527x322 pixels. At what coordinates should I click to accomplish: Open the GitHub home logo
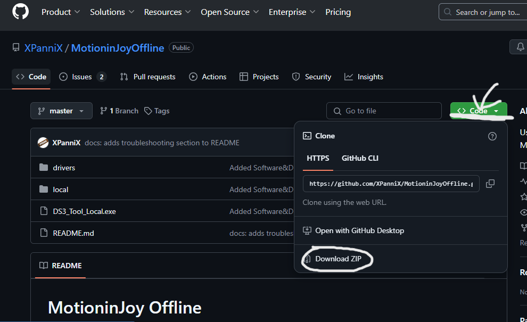click(x=21, y=12)
